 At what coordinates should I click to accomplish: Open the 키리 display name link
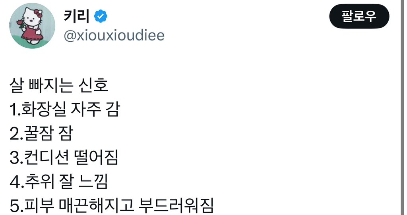coord(76,16)
